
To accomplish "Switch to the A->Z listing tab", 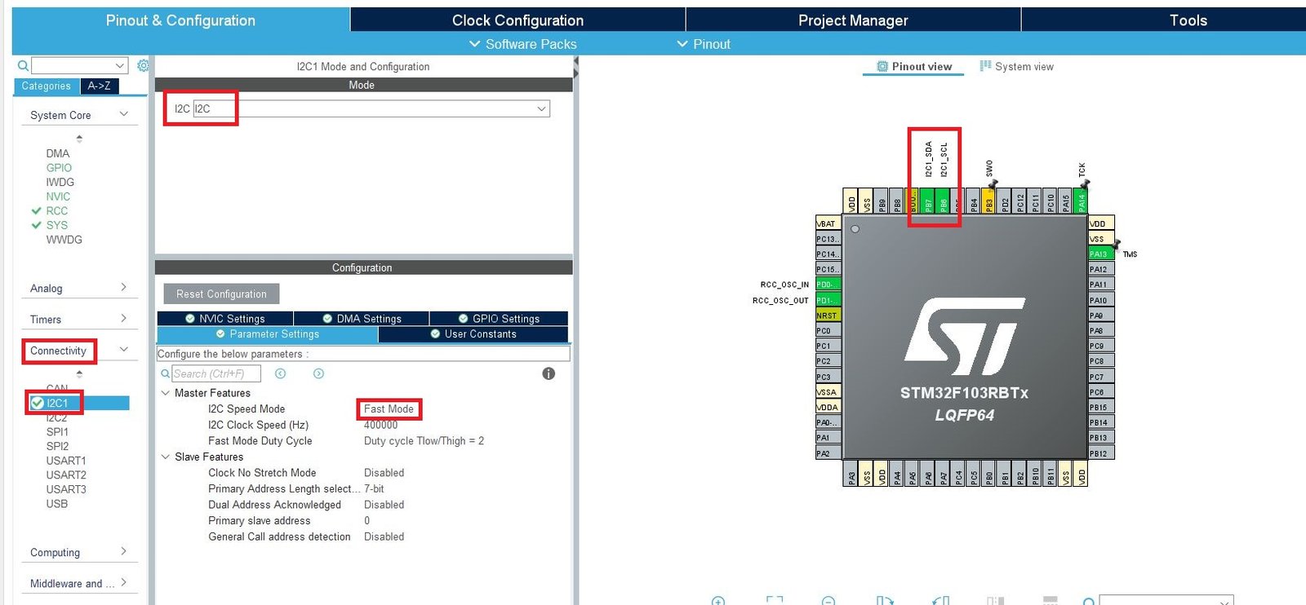I will click(x=100, y=86).
